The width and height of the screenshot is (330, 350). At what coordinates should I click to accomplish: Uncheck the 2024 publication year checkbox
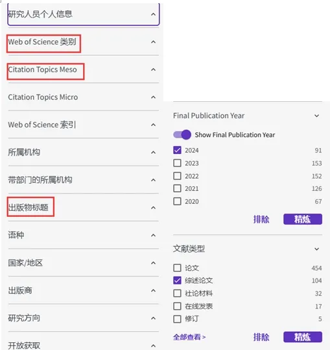click(x=177, y=150)
